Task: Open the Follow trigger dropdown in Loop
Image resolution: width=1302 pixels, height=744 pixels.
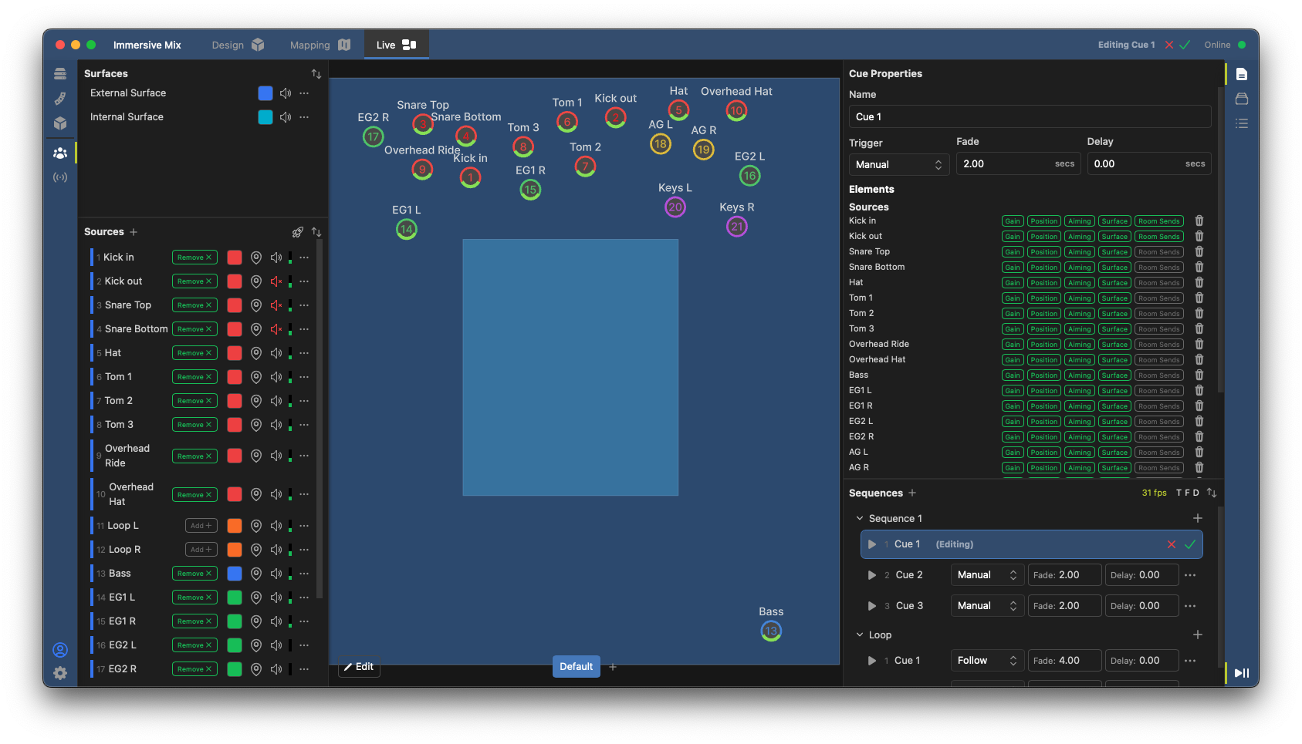Action: click(x=986, y=661)
